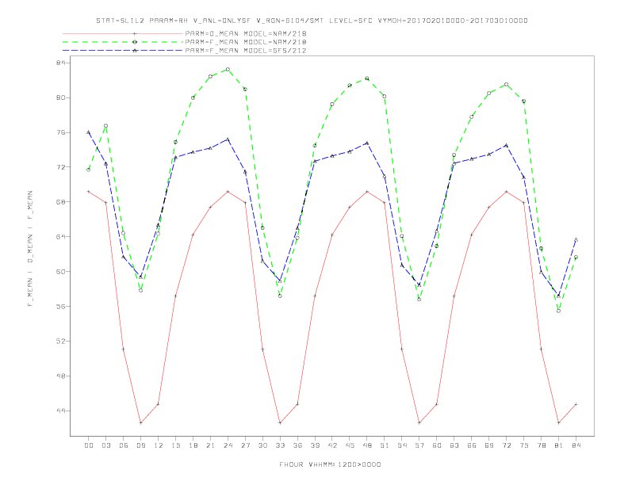Click the x-axis label FHOUR VHHMM:1200>0000
Image resolution: width=628 pixels, height=485 pixels.
(330, 464)
